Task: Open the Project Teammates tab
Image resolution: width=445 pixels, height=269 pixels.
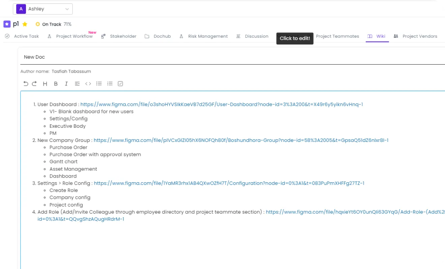Action: (x=337, y=36)
